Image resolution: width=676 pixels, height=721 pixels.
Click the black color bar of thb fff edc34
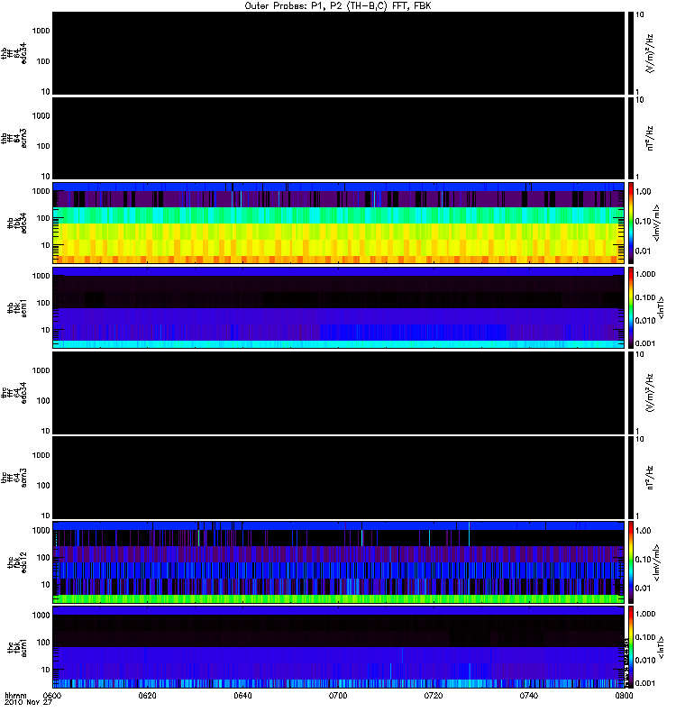point(631,53)
